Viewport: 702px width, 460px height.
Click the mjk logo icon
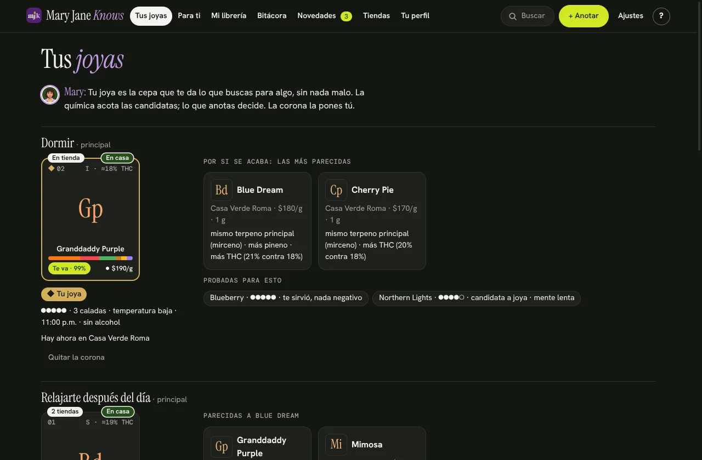click(34, 15)
